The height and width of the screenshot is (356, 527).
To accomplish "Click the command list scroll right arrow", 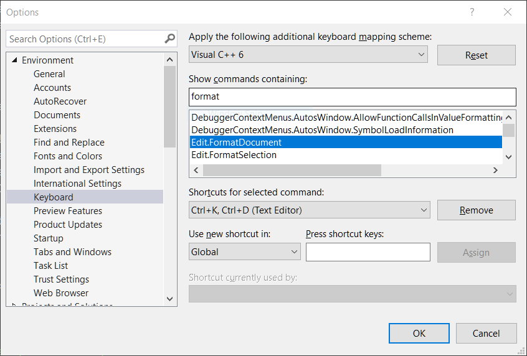I will 495,171.
